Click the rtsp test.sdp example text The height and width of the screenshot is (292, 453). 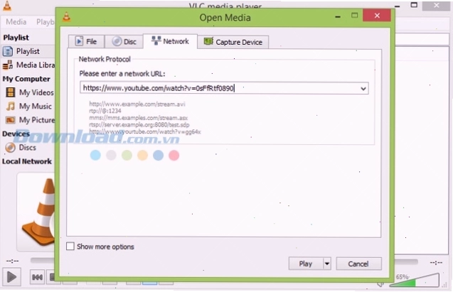(x=139, y=124)
